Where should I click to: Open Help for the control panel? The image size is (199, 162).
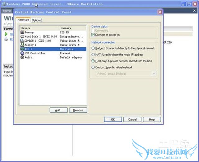coord(152,119)
